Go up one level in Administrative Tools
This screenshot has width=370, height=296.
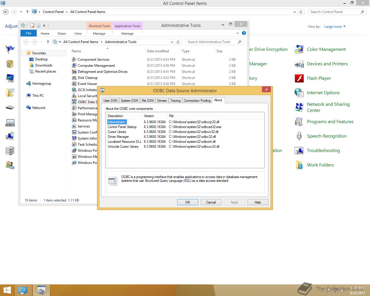click(x=48, y=42)
